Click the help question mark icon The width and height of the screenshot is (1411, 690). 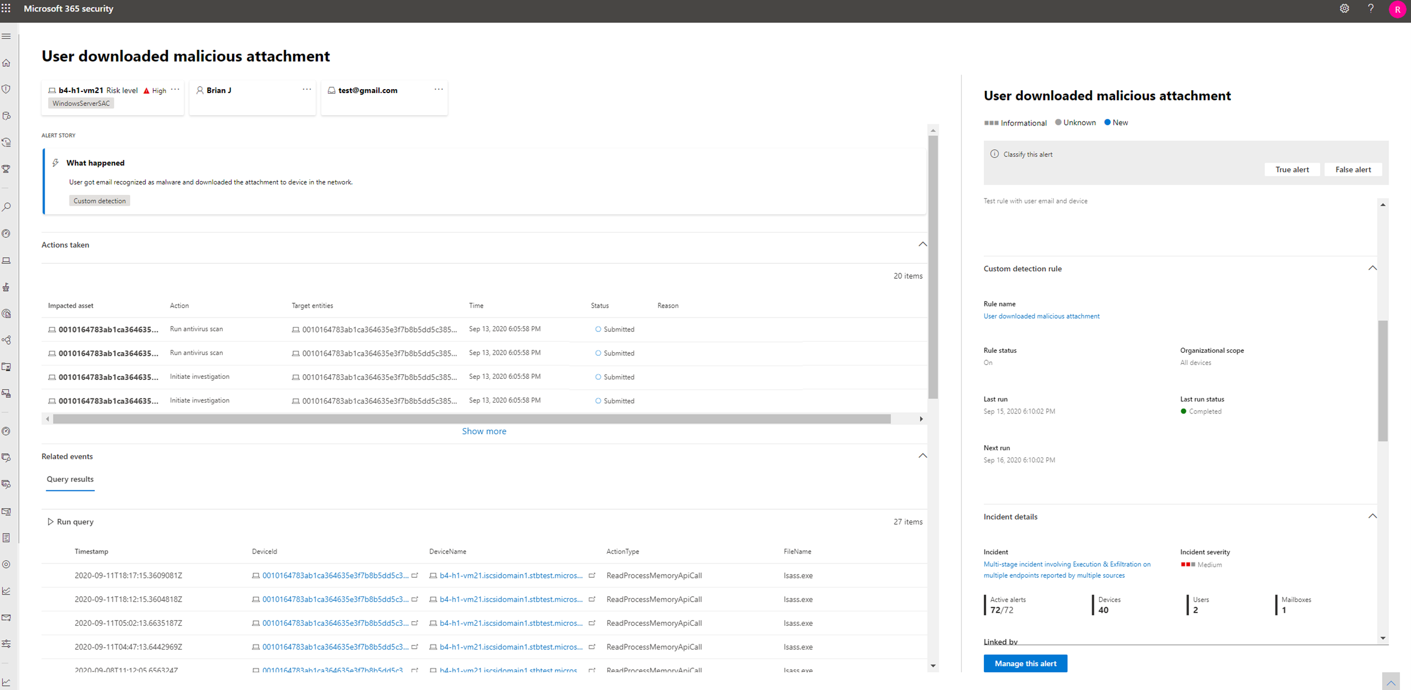click(x=1370, y=9)
